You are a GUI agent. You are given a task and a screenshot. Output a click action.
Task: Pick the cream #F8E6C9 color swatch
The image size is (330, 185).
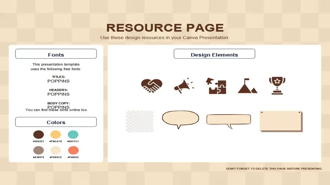[x=55, y=150]
